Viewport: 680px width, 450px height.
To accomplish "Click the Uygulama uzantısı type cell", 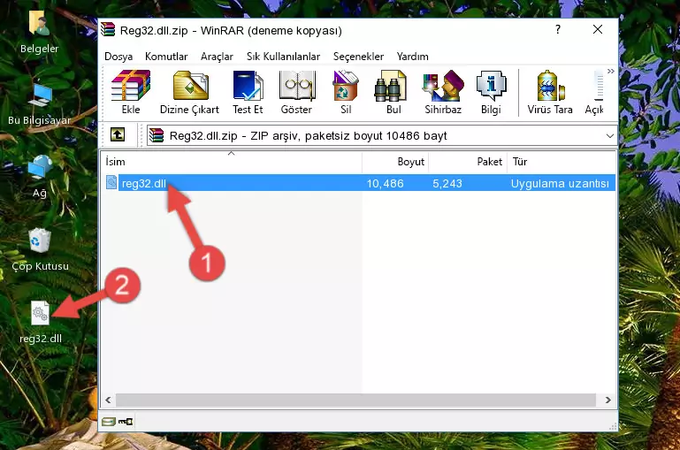I will tap(560, 183).
